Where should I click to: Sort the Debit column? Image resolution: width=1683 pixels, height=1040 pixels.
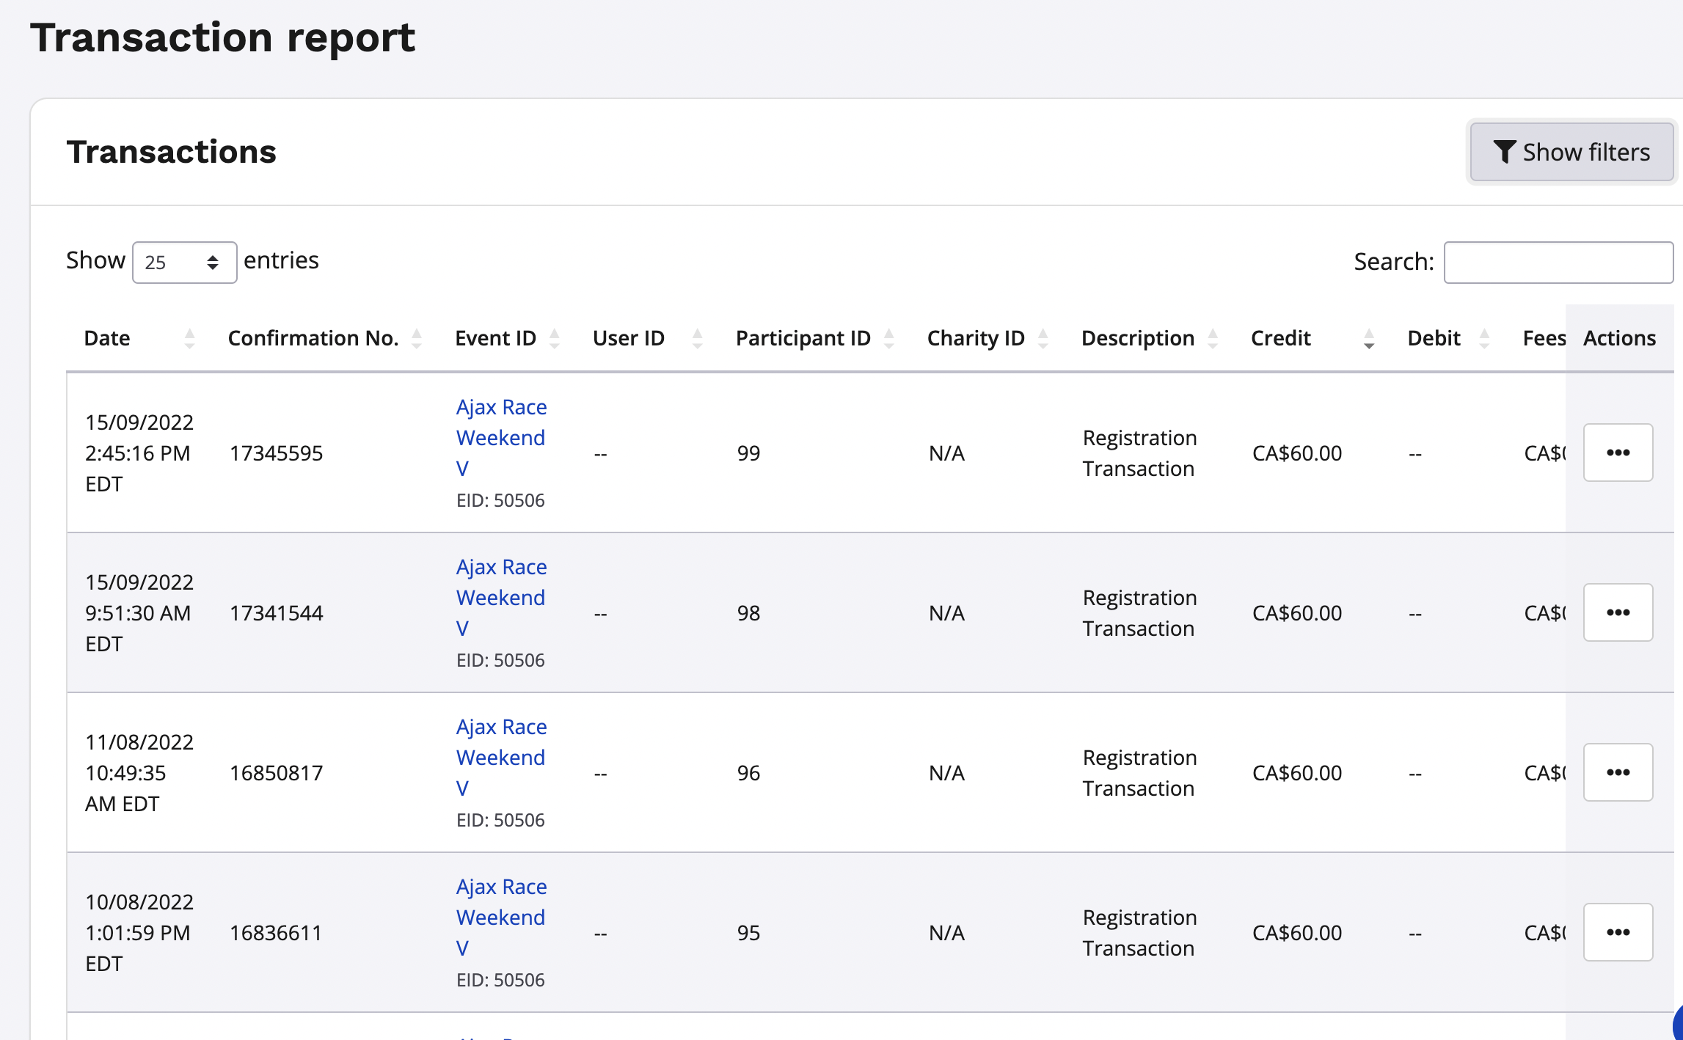point(1486,338)
